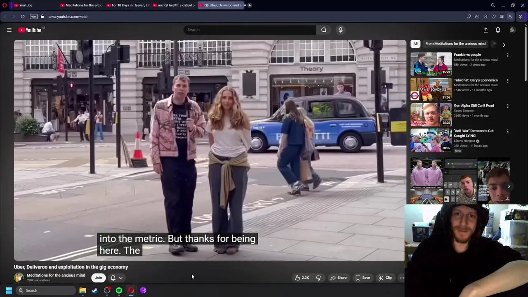Open Spotify from the taskbar
The image size is (528, 297).
[119, 290]
